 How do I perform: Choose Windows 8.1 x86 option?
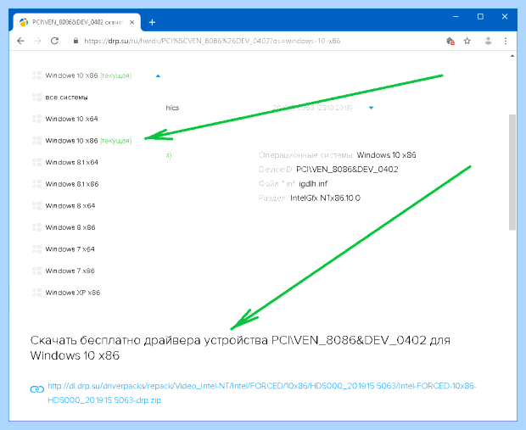tap(72, 184)
